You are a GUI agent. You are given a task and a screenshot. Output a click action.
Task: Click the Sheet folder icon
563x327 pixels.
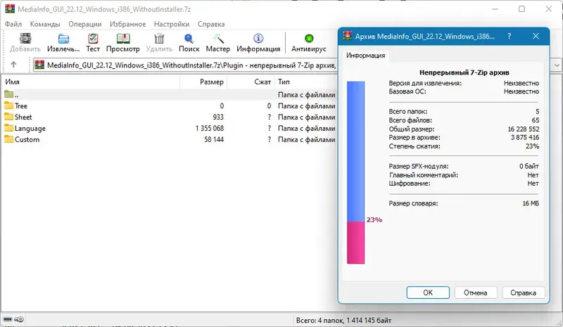click(8, 117)
